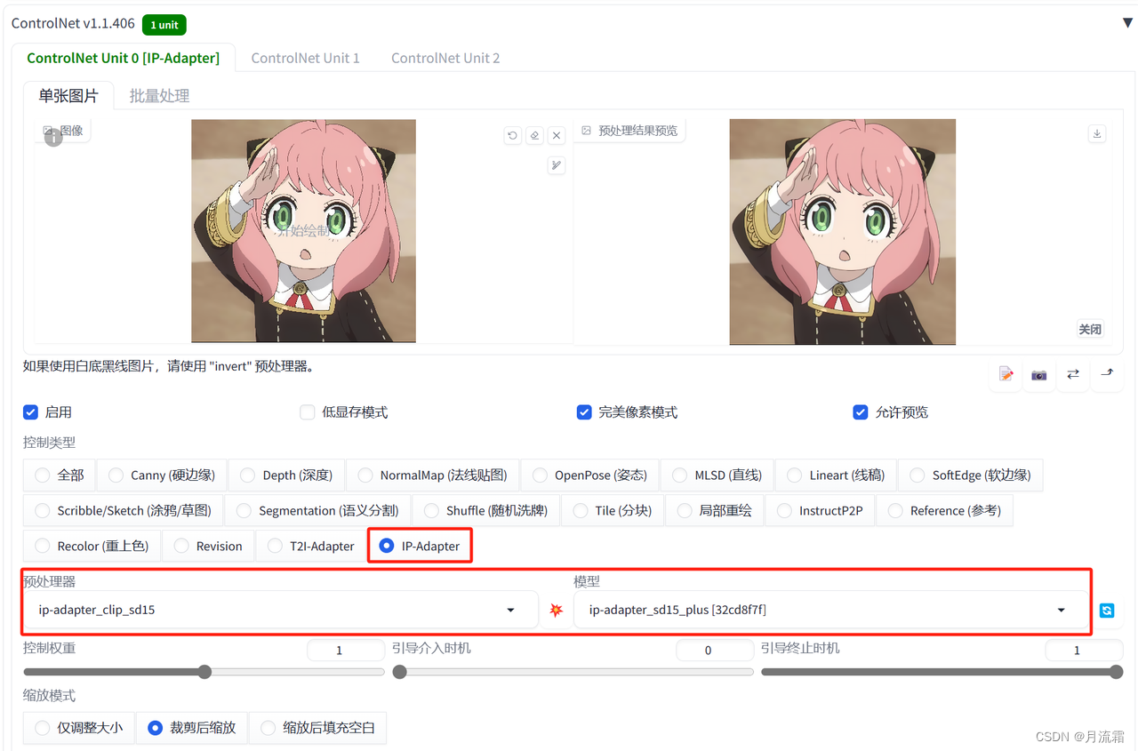Click the eraser icon above input image

coord(534,135)
